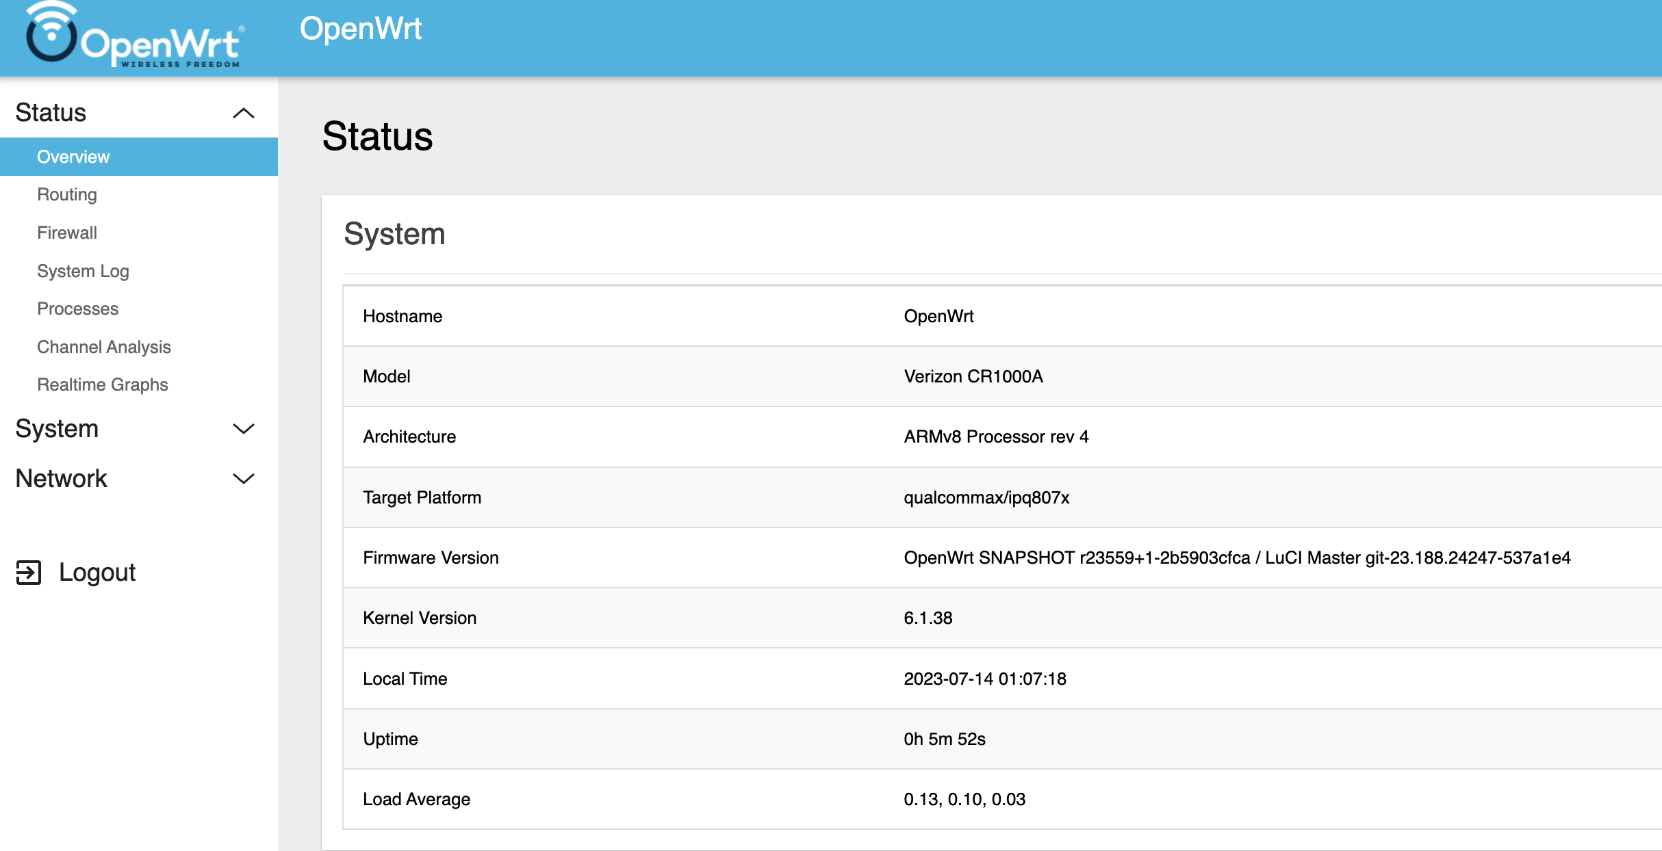Open the Overview page
The height and width of the screenshot is (851, 1662).
click(x=73, y=157)
